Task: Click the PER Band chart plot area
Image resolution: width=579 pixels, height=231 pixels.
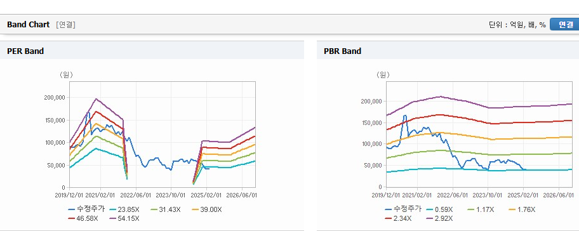Action: click(163, 135)
